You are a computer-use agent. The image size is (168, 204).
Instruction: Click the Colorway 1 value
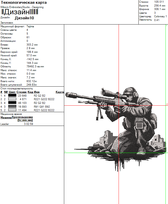pos(160,16)
